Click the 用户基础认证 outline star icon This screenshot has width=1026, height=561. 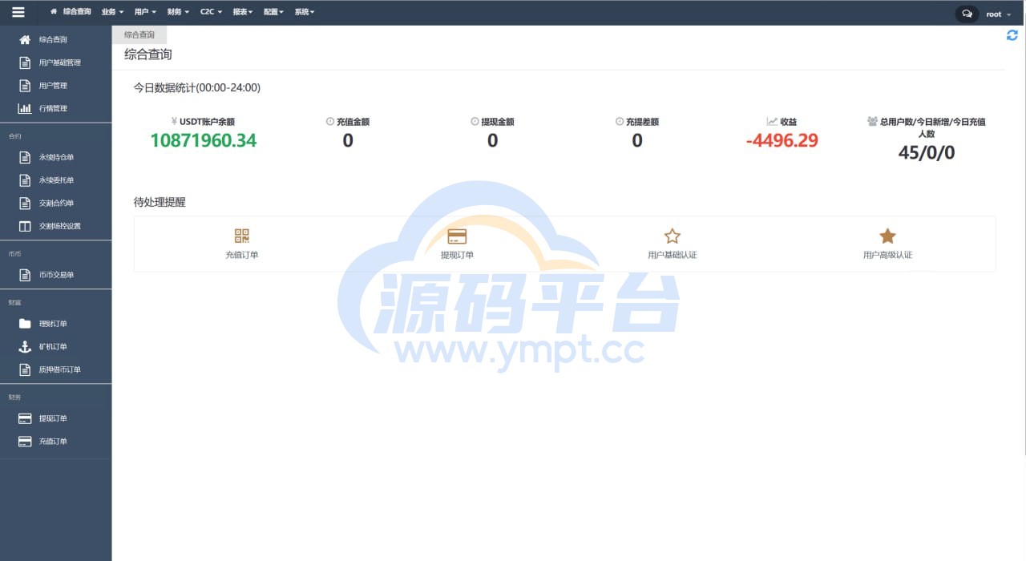click(673, 236)
